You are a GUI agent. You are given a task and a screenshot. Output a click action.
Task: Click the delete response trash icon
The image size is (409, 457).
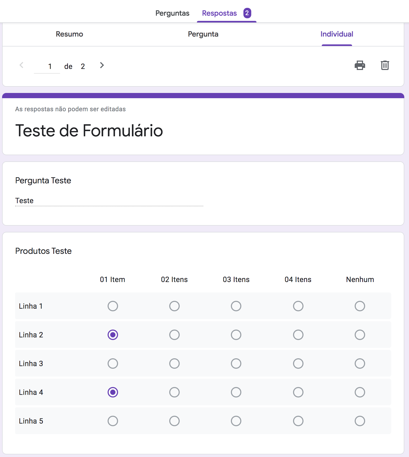[x=385, y=65]
